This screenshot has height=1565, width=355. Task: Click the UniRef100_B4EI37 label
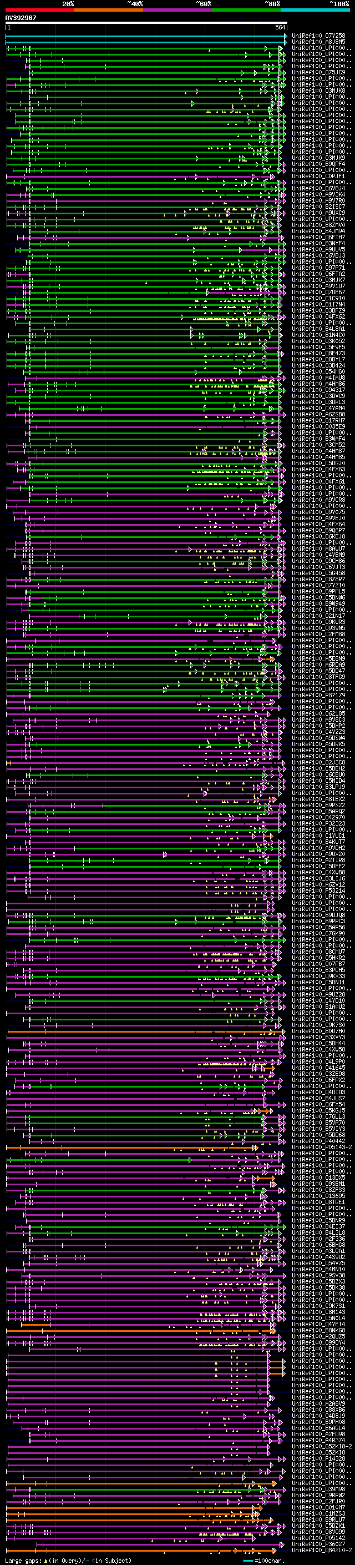pyautogui.click(x=318, y=1226)
